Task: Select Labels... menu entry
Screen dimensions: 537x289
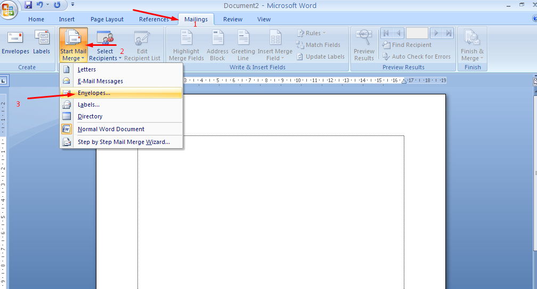Action: tap(121, 105)
